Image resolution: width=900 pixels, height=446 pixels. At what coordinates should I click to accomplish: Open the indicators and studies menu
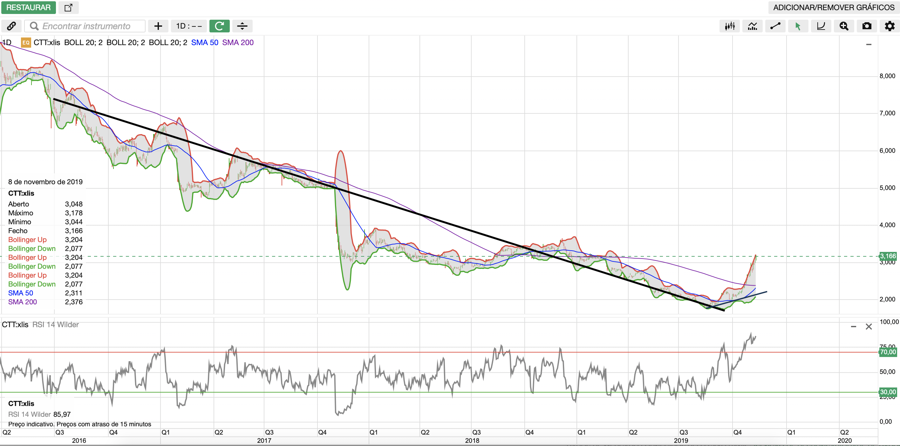tap(752, 26)
